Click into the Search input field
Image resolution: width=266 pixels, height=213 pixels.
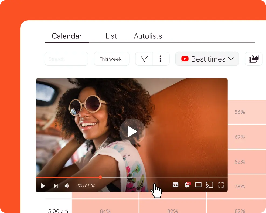[66, 59]
